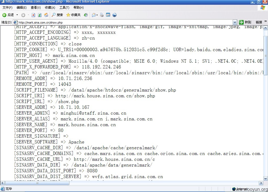
Task: Open the 工具(T) menu
Action: 64,8
